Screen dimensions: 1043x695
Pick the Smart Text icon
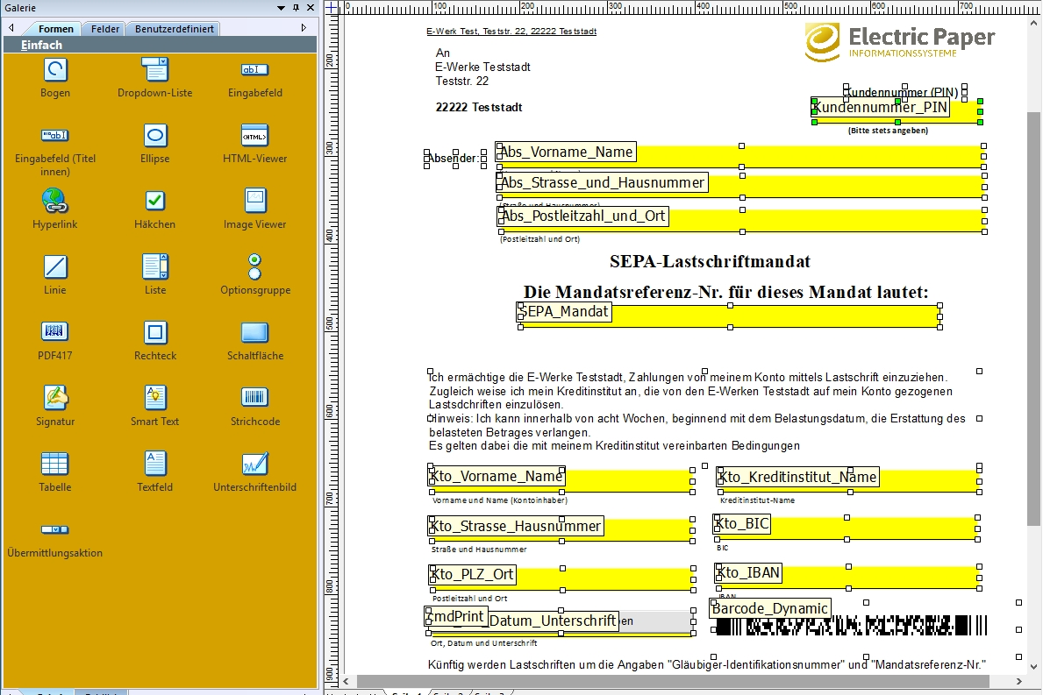(155, 397)
